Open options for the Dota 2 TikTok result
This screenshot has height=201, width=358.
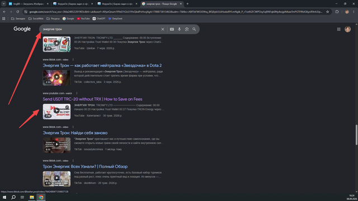[73, 60]
